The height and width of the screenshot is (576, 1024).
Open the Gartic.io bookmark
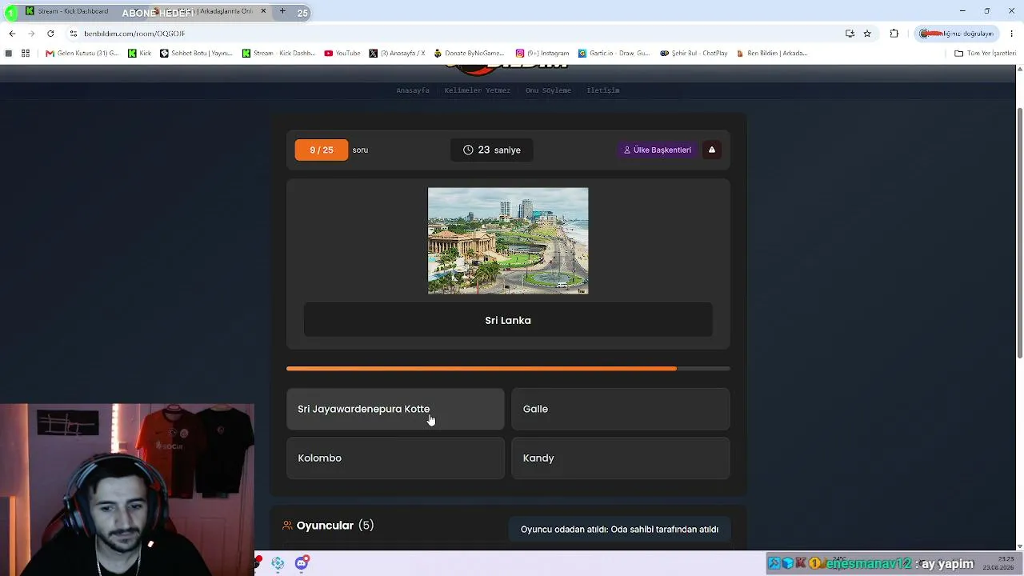(614, 54)
